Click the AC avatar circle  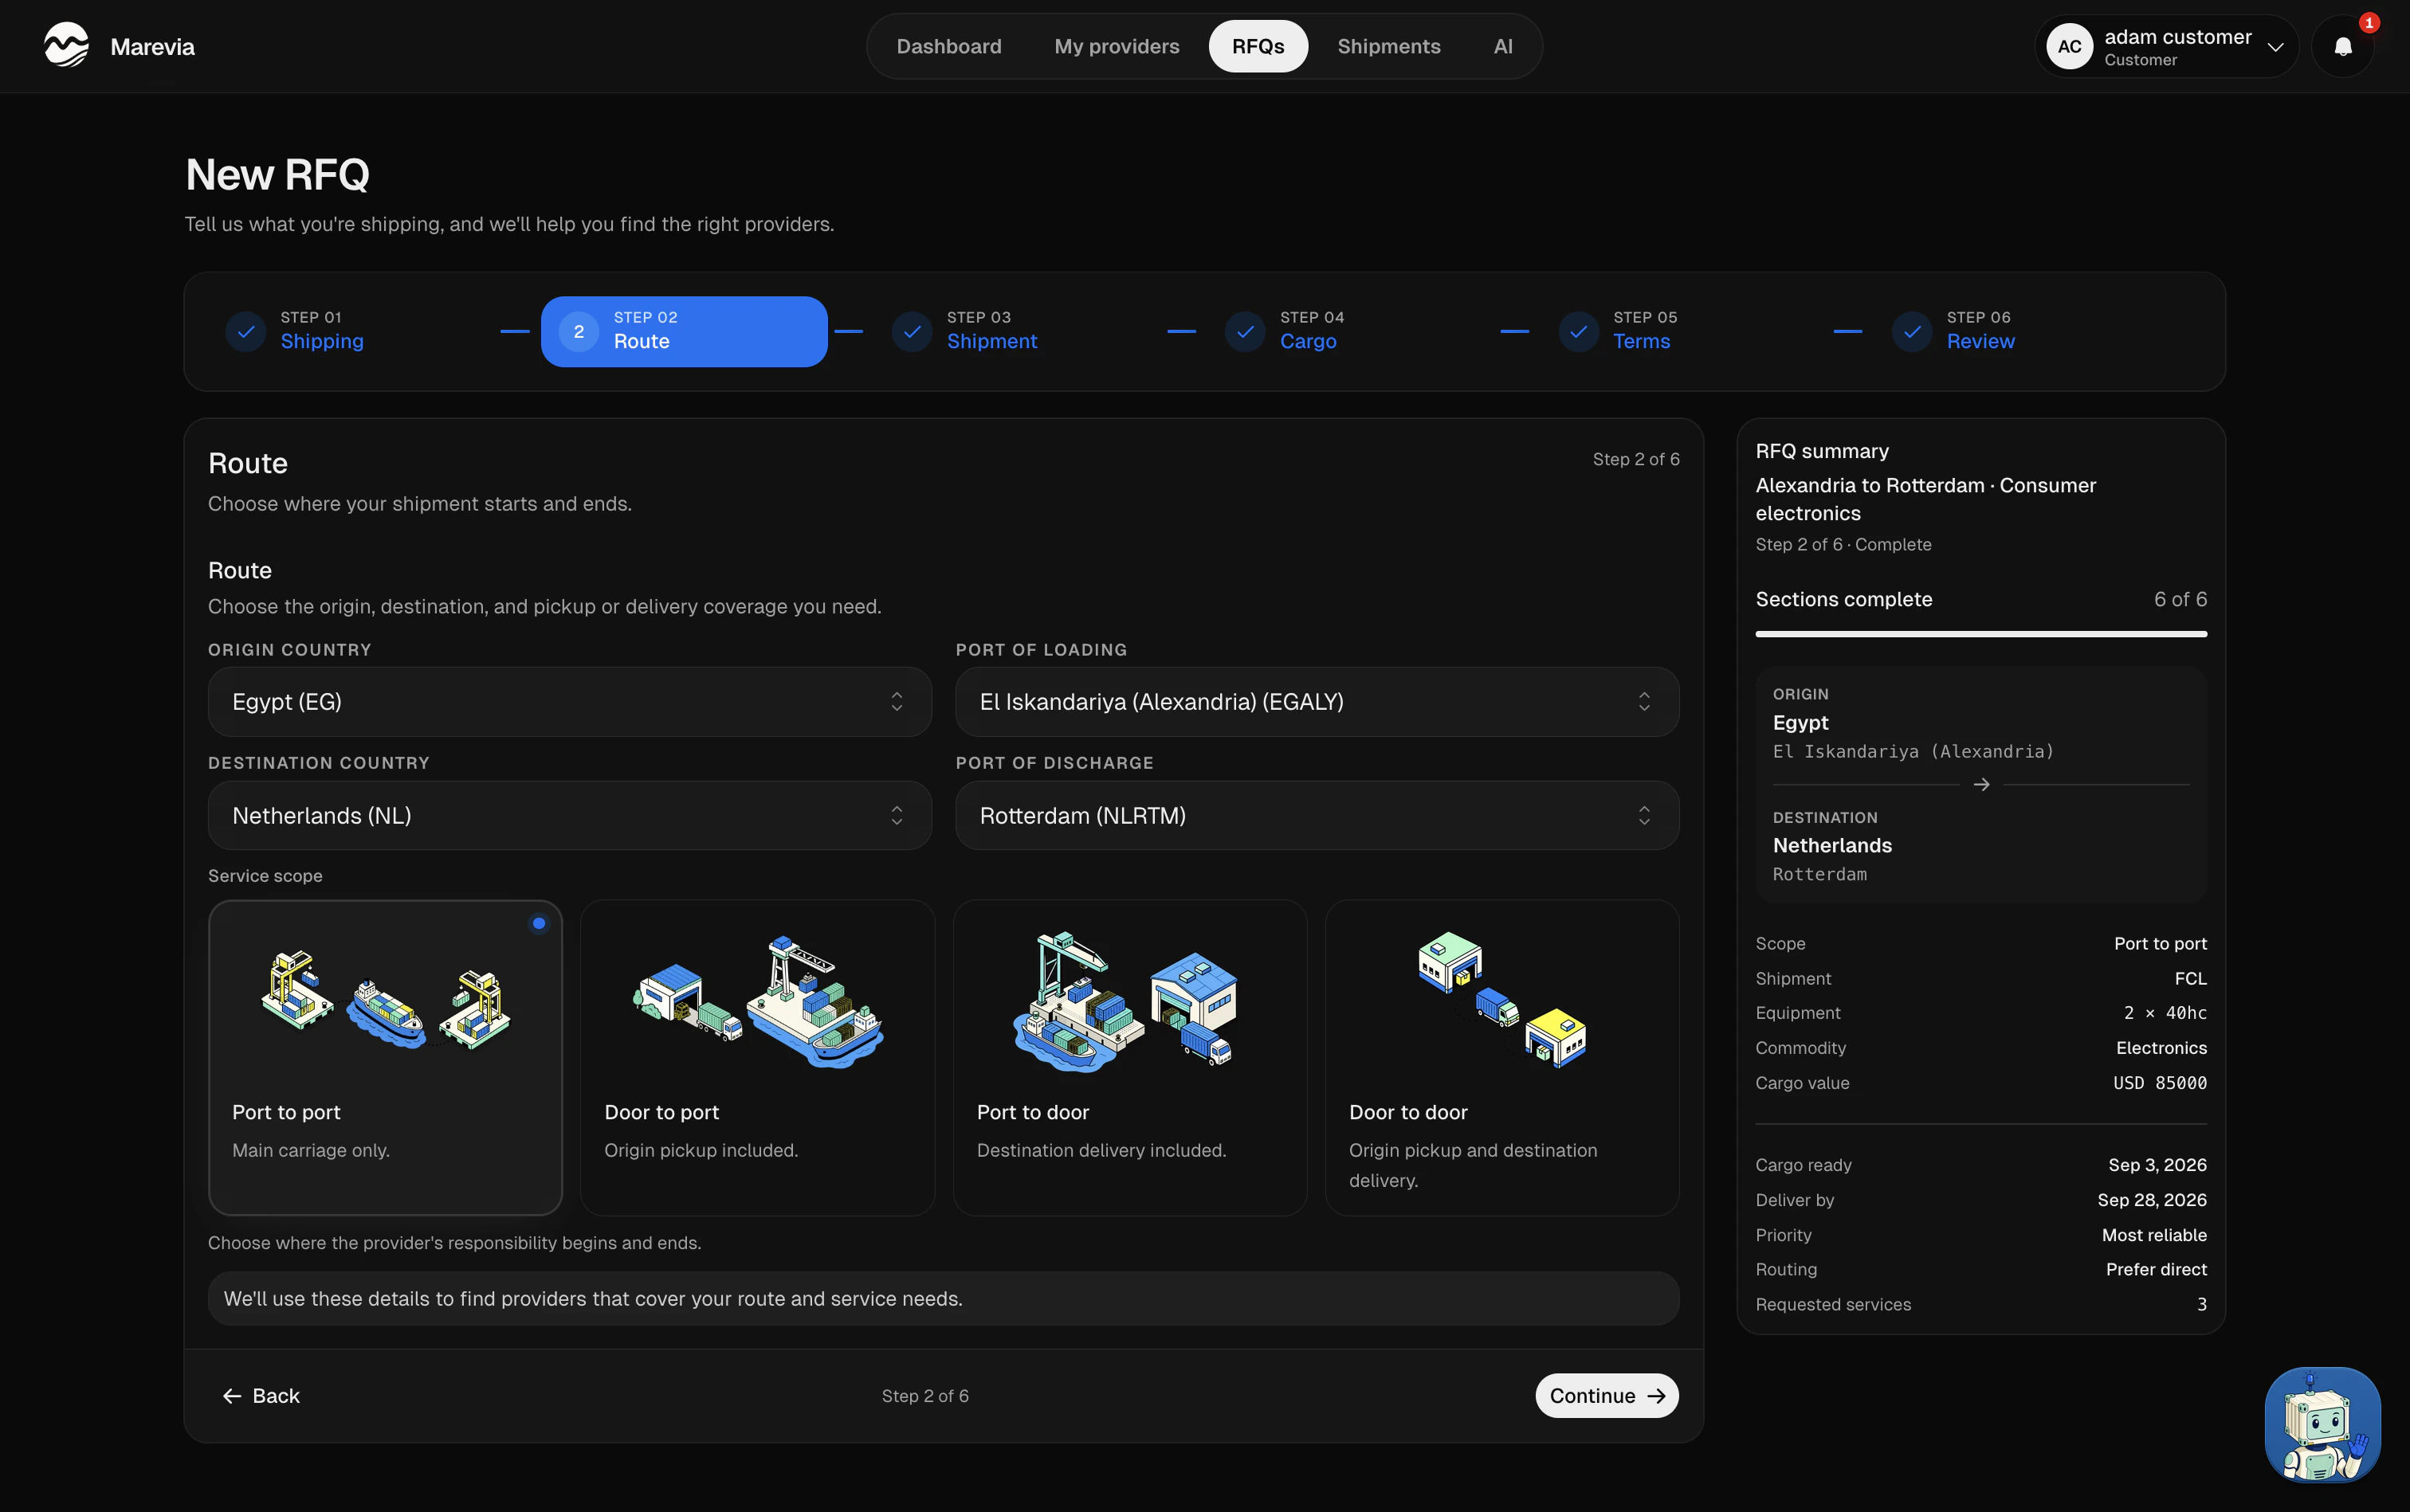coord(2069,47)
